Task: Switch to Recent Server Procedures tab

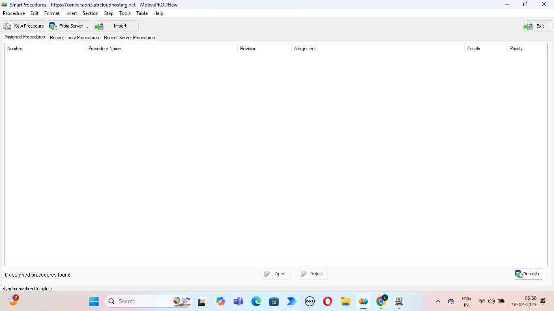Action: tap(129, 38)
